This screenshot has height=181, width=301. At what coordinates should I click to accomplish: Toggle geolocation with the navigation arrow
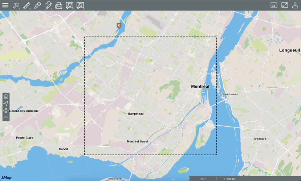tap(6, 104)
